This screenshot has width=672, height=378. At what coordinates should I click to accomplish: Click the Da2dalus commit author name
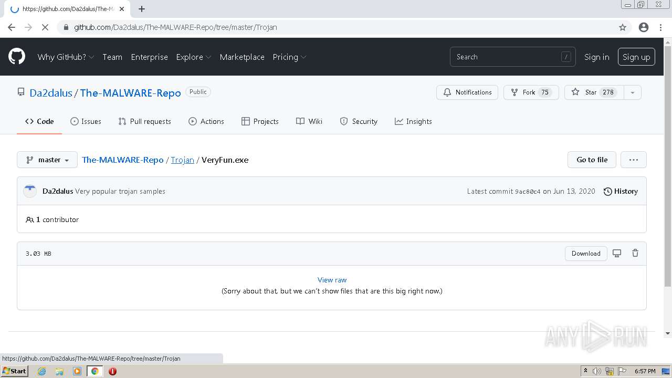[58, 191]
